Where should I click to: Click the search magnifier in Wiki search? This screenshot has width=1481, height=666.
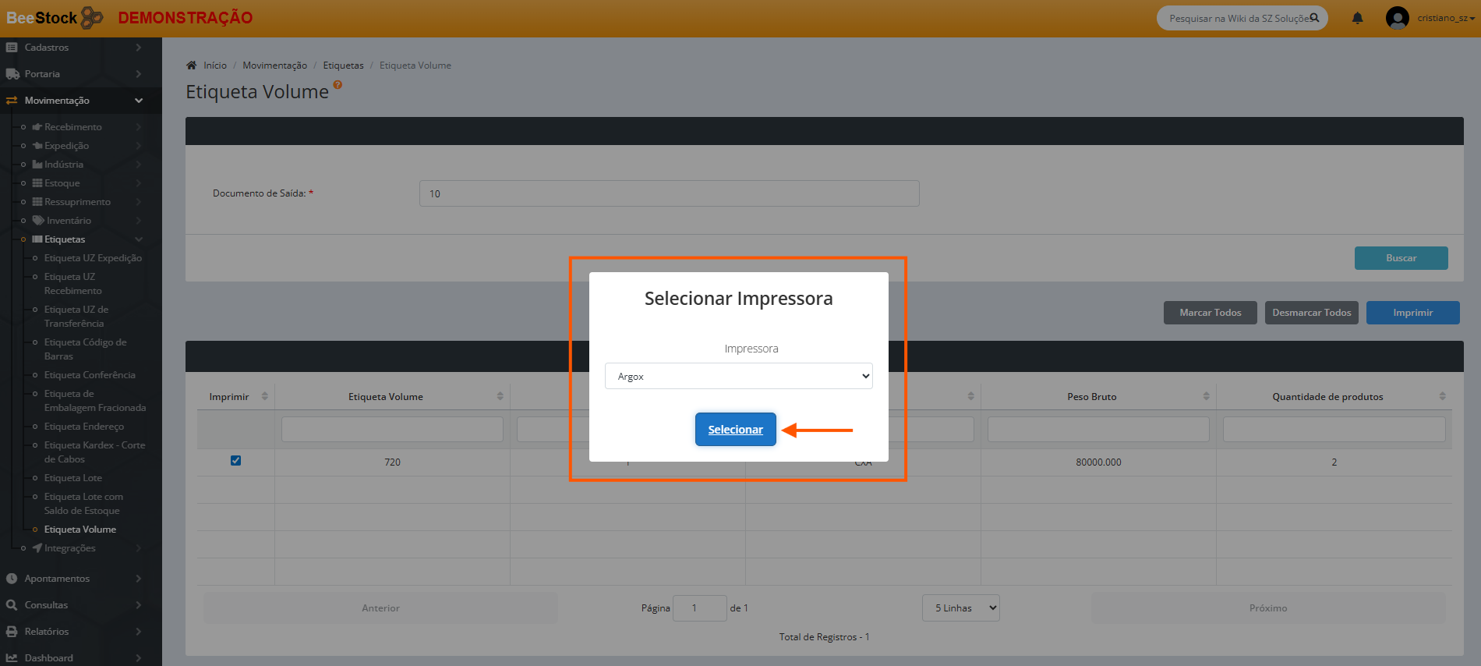[1314, 18]
